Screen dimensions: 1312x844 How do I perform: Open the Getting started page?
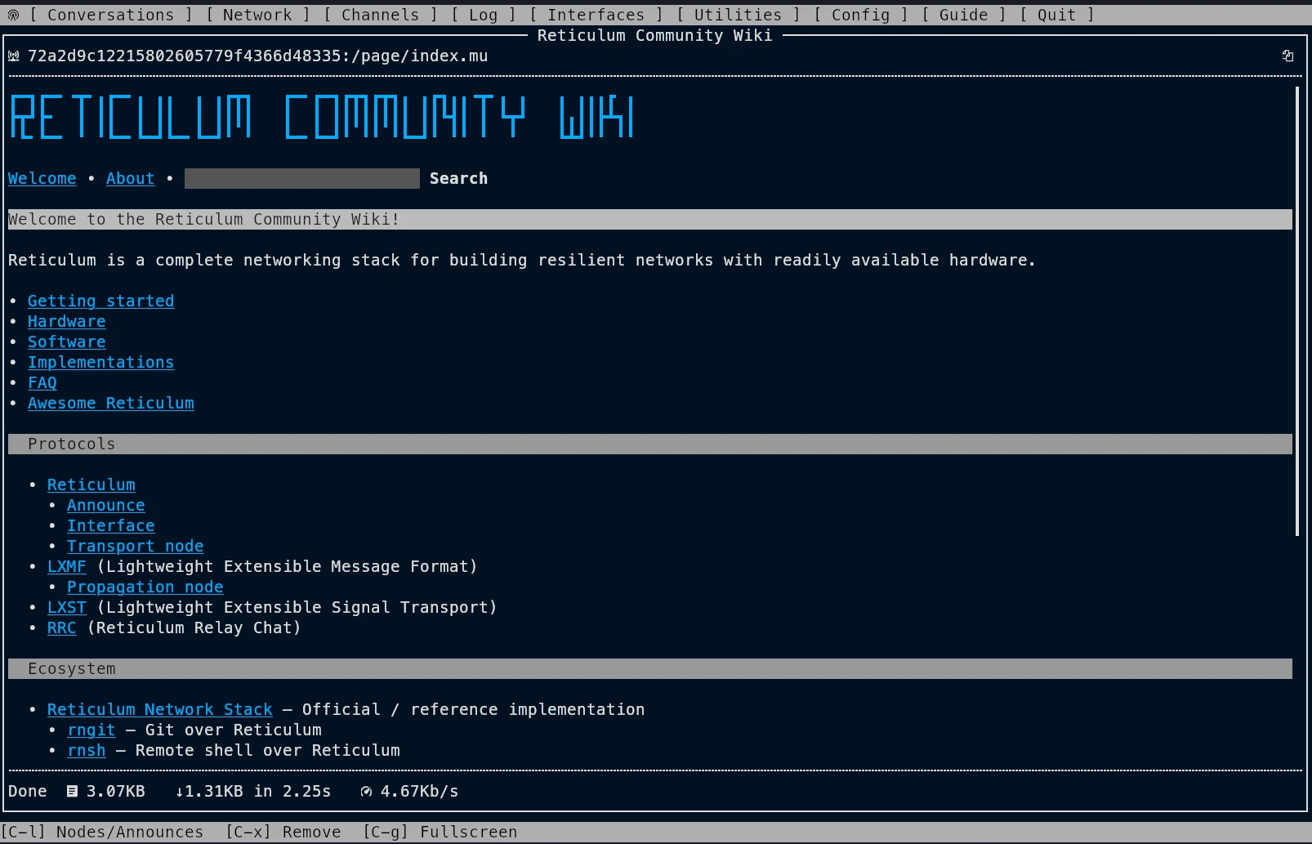click(x=101, y=301)
